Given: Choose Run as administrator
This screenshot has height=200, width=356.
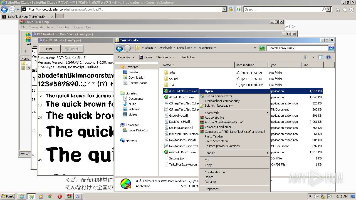Looking at the screenshot, I should pyautogui.click(x=234, y=96).
